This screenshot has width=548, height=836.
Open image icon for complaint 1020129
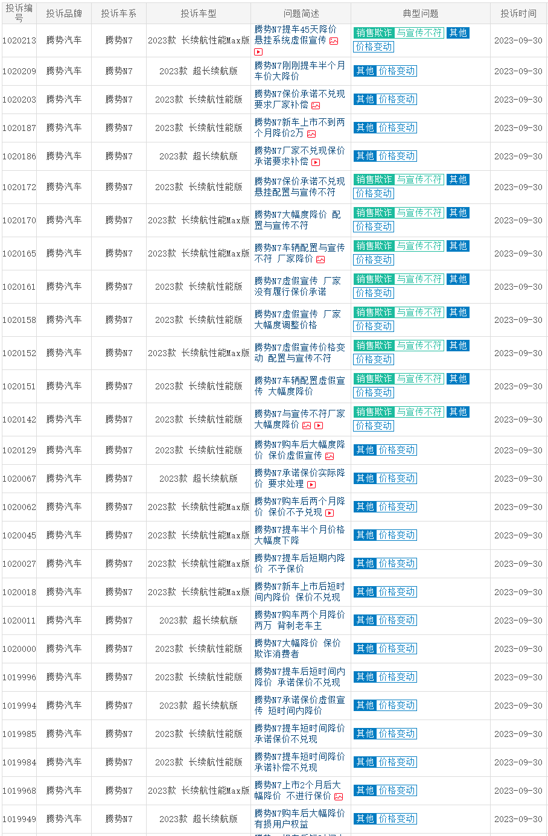pyautogui.click(x=330, y=456)
